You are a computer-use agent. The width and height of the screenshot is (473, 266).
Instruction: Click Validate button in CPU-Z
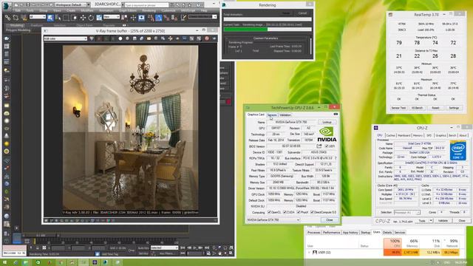tap(443, 221)
